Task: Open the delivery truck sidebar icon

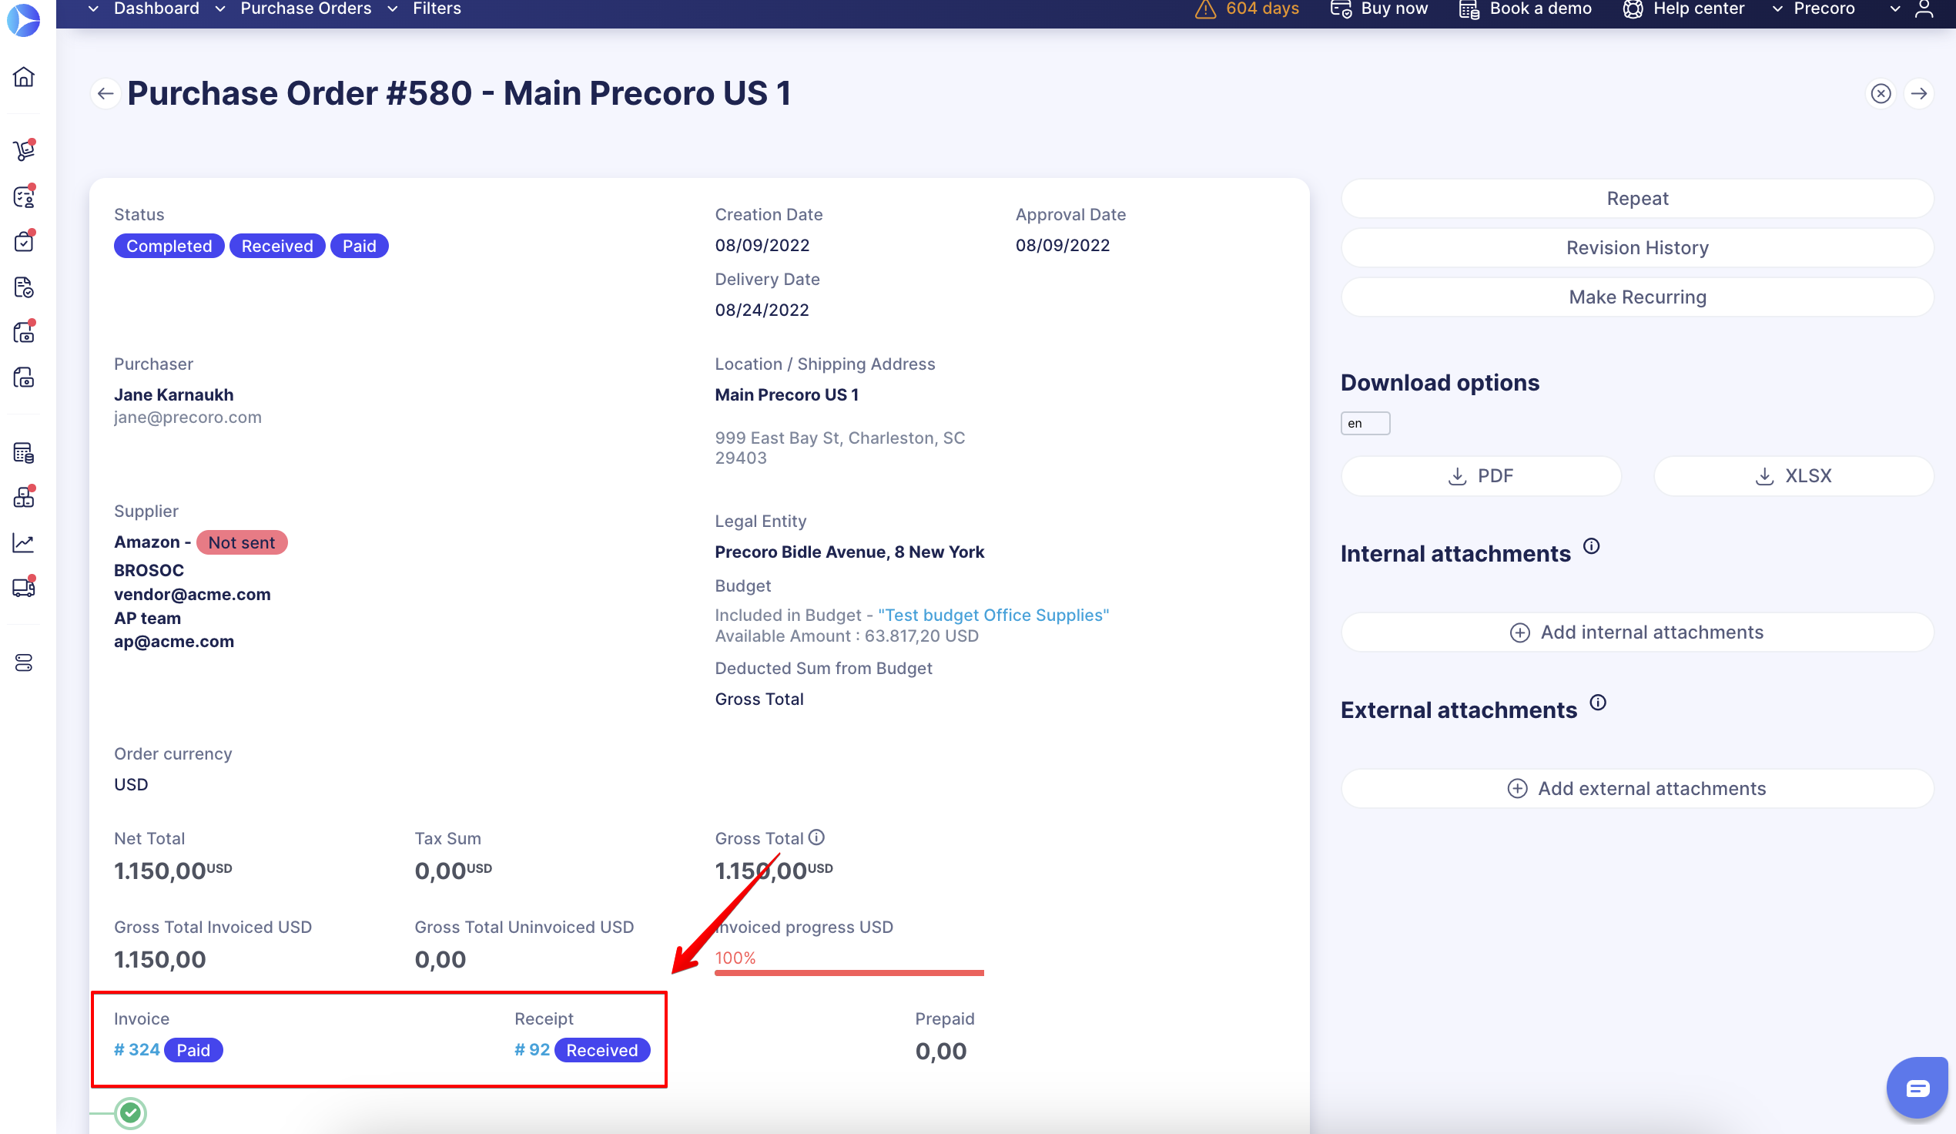Action: (x=24, y=587)
